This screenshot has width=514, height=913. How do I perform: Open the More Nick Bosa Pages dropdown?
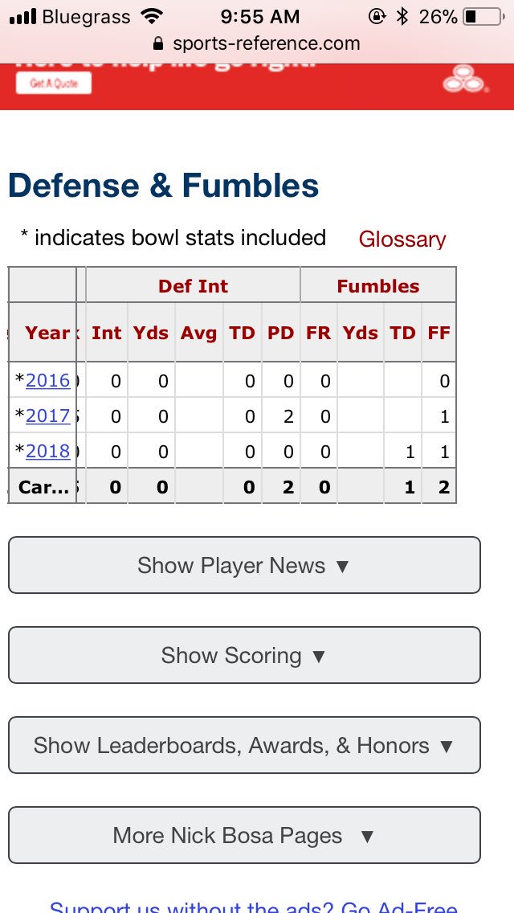[244, 836]
